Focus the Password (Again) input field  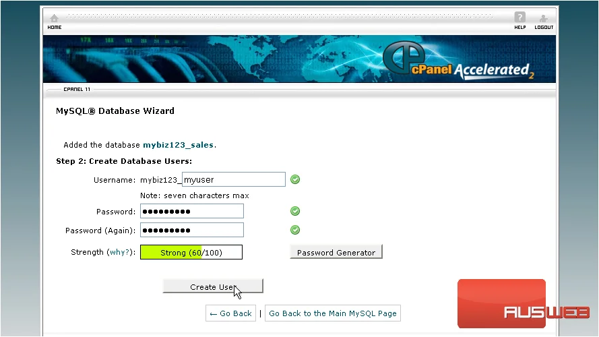pos(192,230)
